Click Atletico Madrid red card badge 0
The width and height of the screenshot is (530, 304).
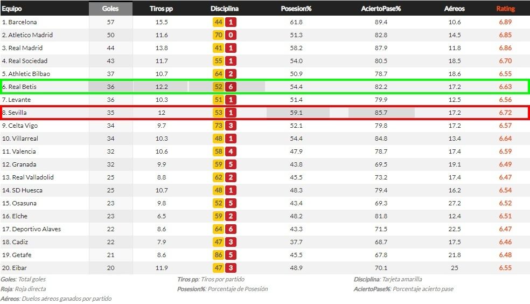[230, 35]
